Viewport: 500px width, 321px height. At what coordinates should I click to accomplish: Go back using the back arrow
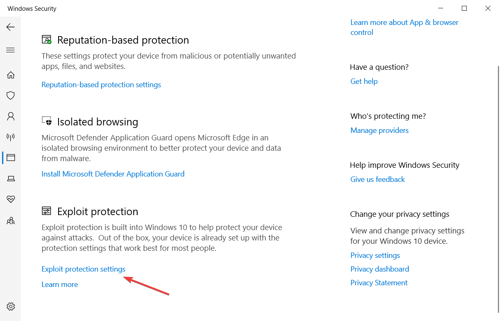pos(10,27)
